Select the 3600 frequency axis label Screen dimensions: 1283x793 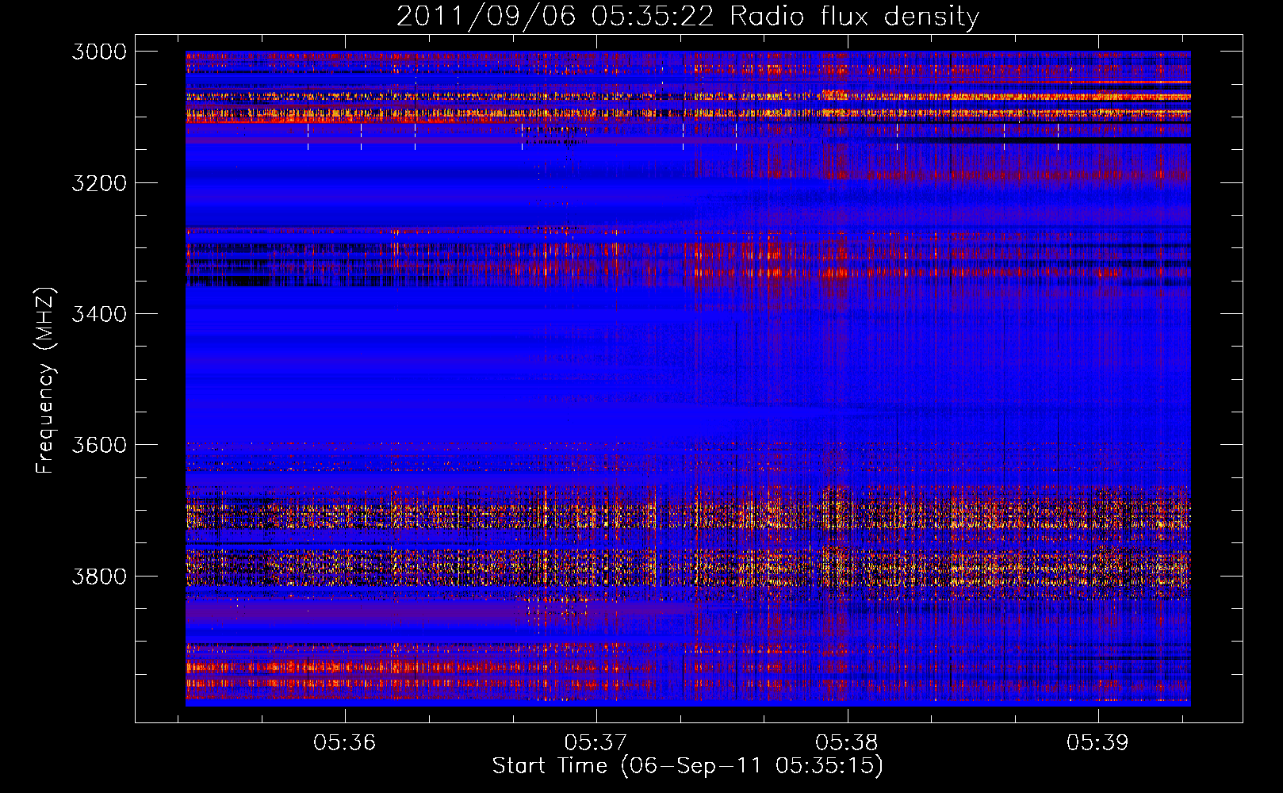pyautogui.click(x=99, y=445)
